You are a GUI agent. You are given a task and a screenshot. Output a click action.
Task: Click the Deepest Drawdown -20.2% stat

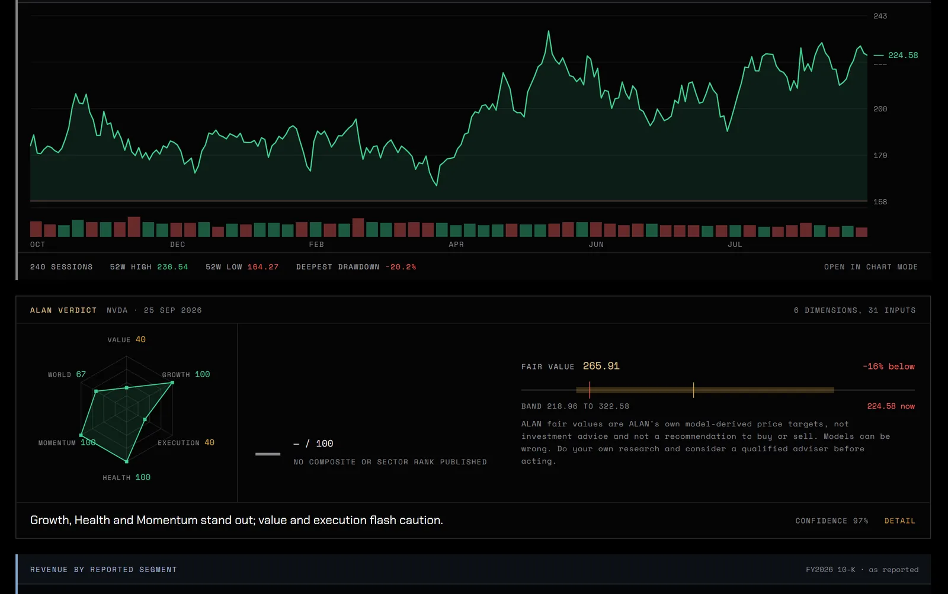(x=356, y=267)
